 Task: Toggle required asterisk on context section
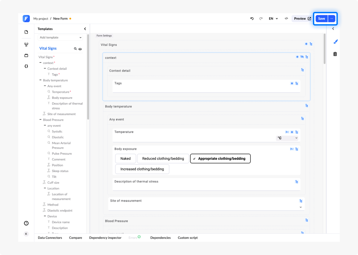click(297, 57)
